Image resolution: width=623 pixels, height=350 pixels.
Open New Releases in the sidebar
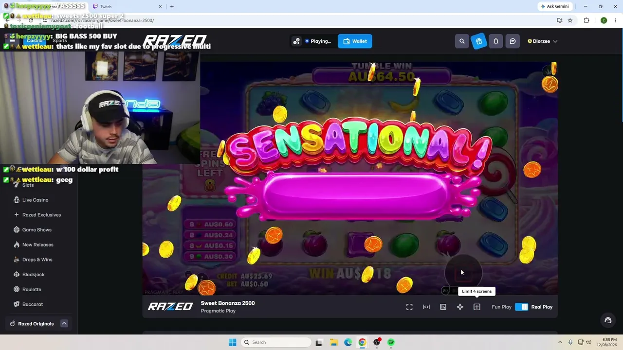37,245
